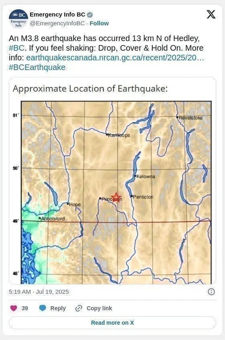Open the 5:19 AM Jul 19, 2025 timestamp
Image resolution: width=225 pixels, height=340 pixels.
[x=39, y=292]
